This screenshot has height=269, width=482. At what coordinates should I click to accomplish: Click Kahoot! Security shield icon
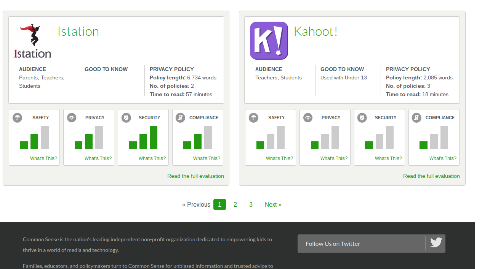[362, 118]
